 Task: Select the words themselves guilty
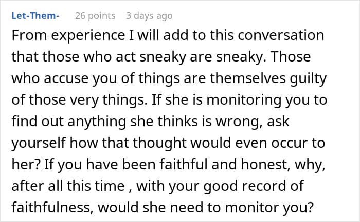click(268, 78)
